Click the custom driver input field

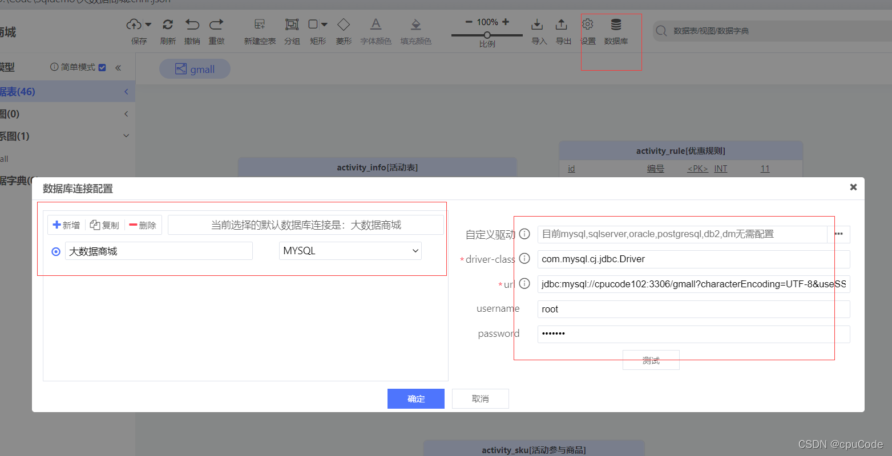tap(682, 234)
